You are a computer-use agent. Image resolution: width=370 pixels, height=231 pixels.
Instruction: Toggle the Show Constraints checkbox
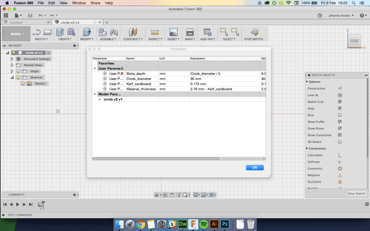pos(340,135)
